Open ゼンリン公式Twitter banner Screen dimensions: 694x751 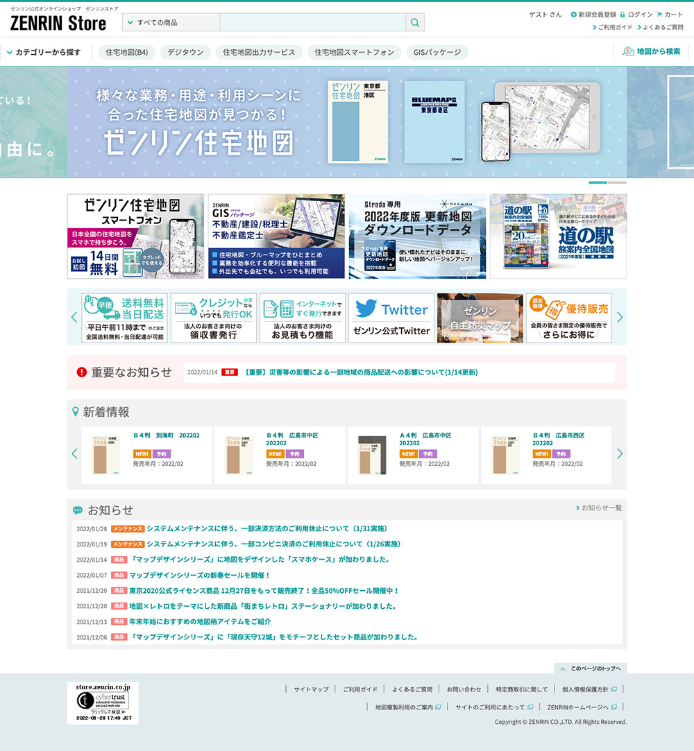coord(391,318)
